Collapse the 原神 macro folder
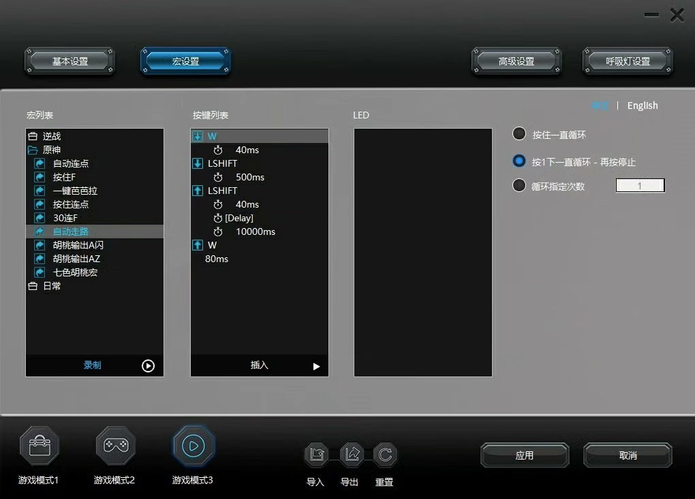The width and height of the screenshot is (695, 499). click(x=33, y=150)
